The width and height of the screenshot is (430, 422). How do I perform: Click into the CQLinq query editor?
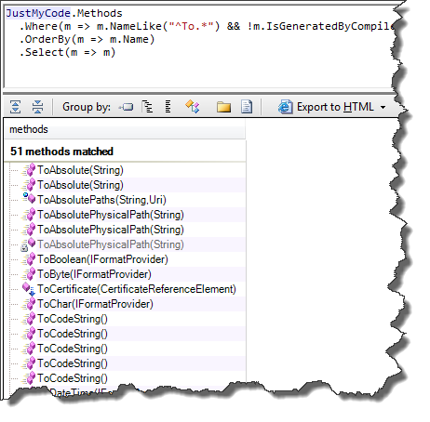pyautogui.click(x=198, y=46)
